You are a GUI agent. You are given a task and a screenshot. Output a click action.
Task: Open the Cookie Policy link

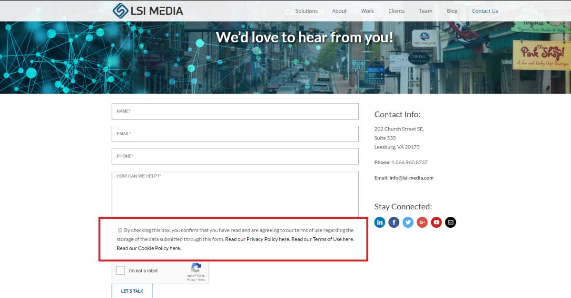click(x=148, y=248)
